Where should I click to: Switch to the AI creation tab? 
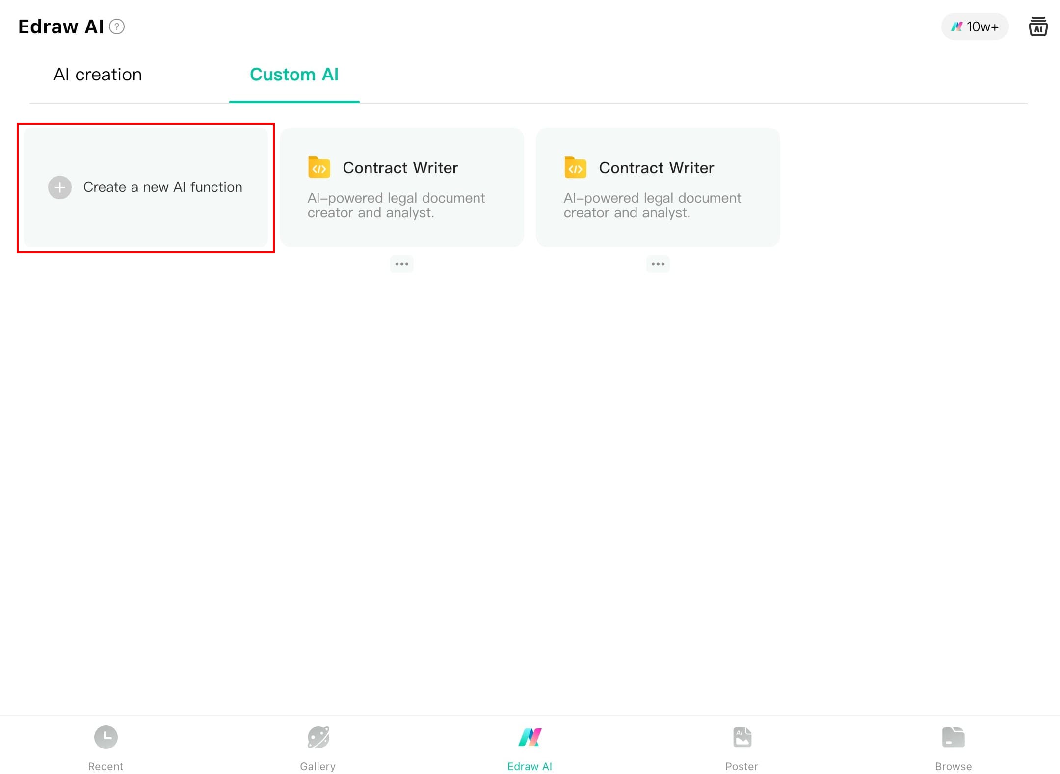point(98,75)
